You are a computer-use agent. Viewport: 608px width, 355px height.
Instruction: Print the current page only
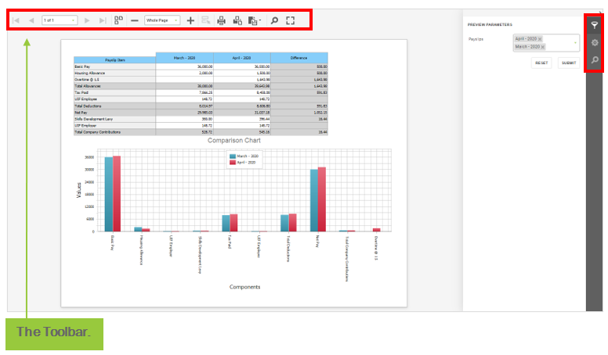coord(237,20)
